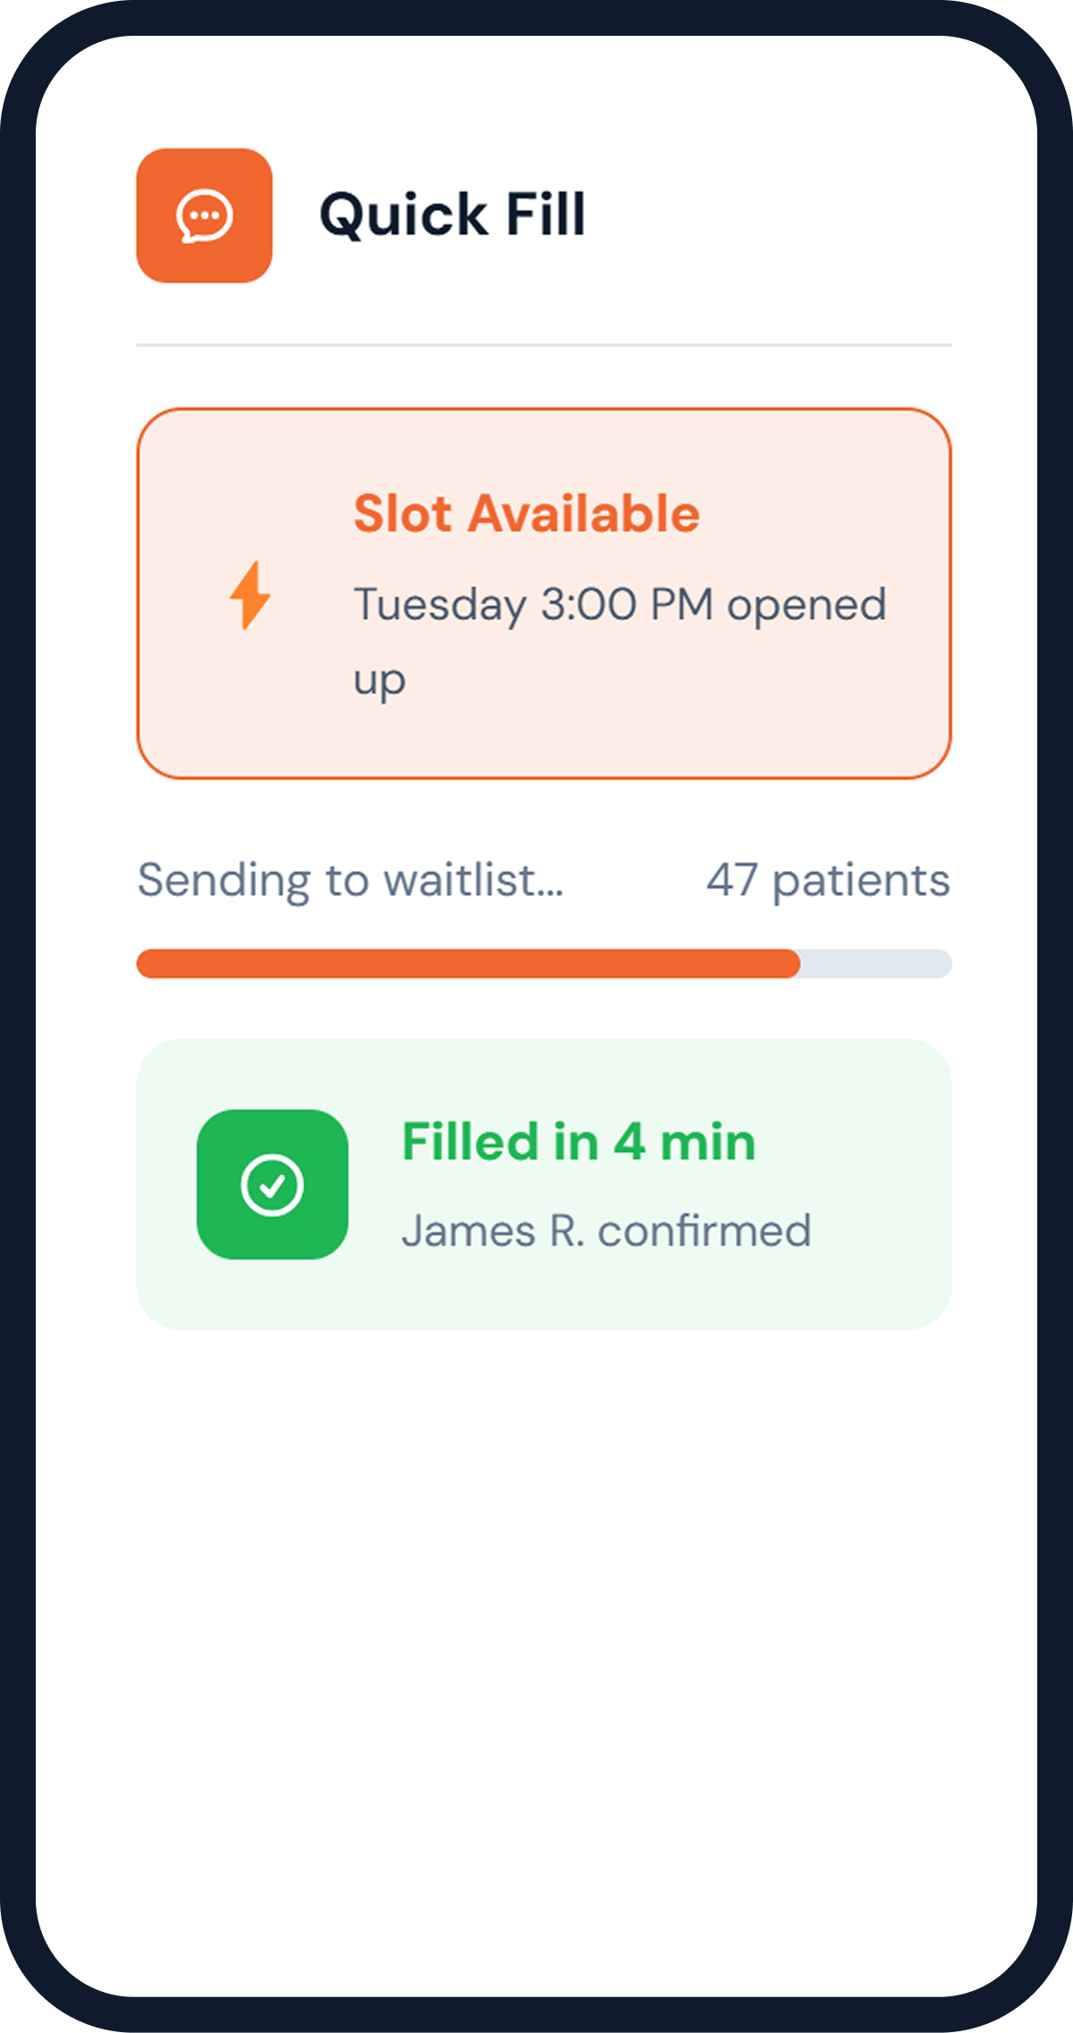Click the Sending to waitlist label
Viewport: 1073px width, 2033px height.
350,880
